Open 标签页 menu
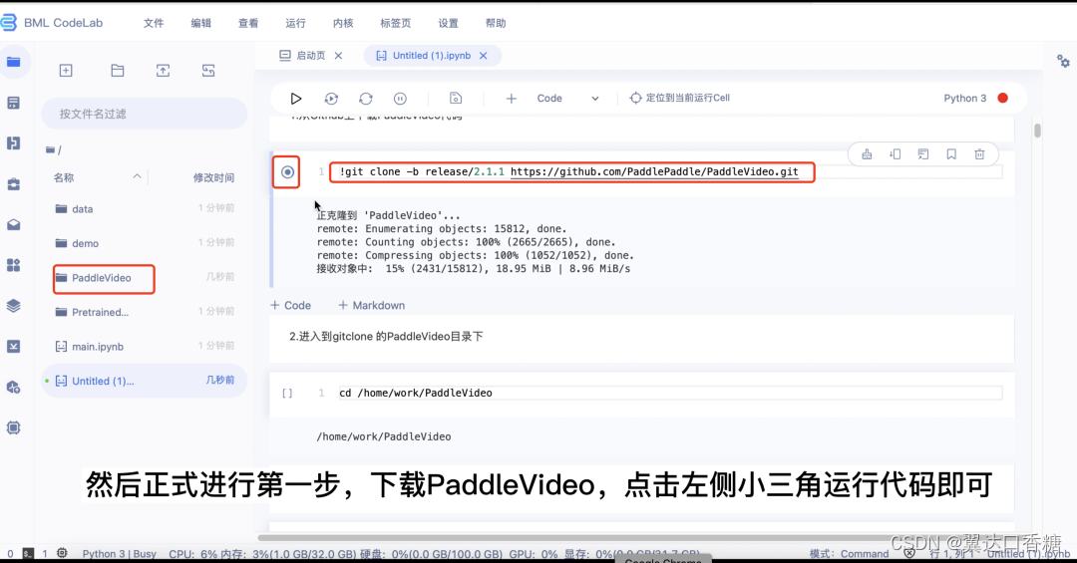 [x=395, y=23]
